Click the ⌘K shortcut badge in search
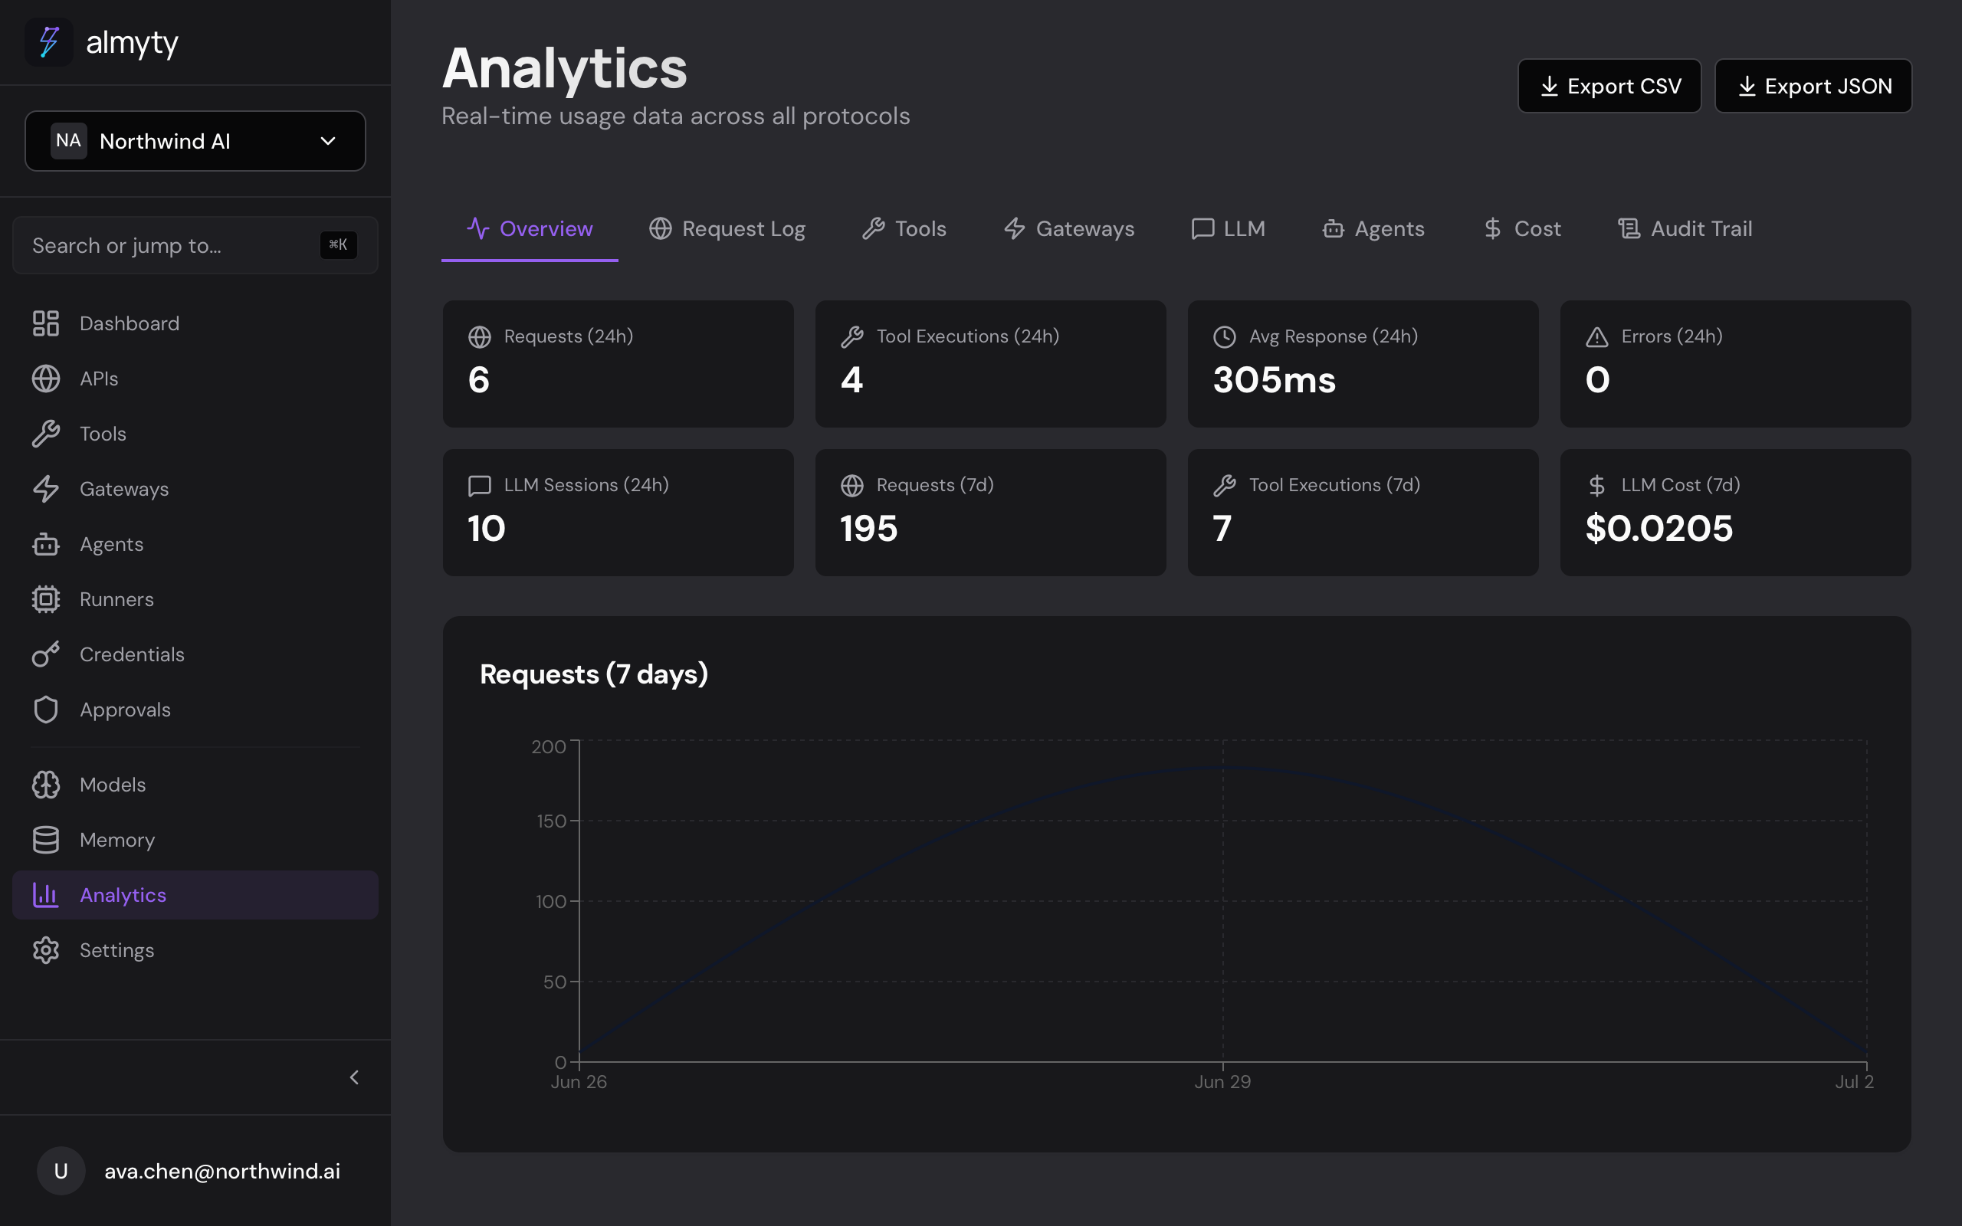The height and width of the screenshot is (1226, 1962). click(x=338, y=245)
